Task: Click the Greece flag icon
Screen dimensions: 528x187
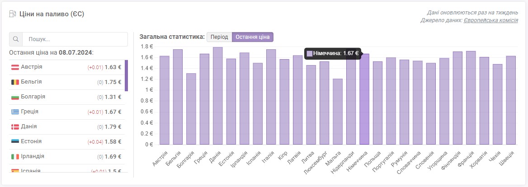Action: coord(15,112)
